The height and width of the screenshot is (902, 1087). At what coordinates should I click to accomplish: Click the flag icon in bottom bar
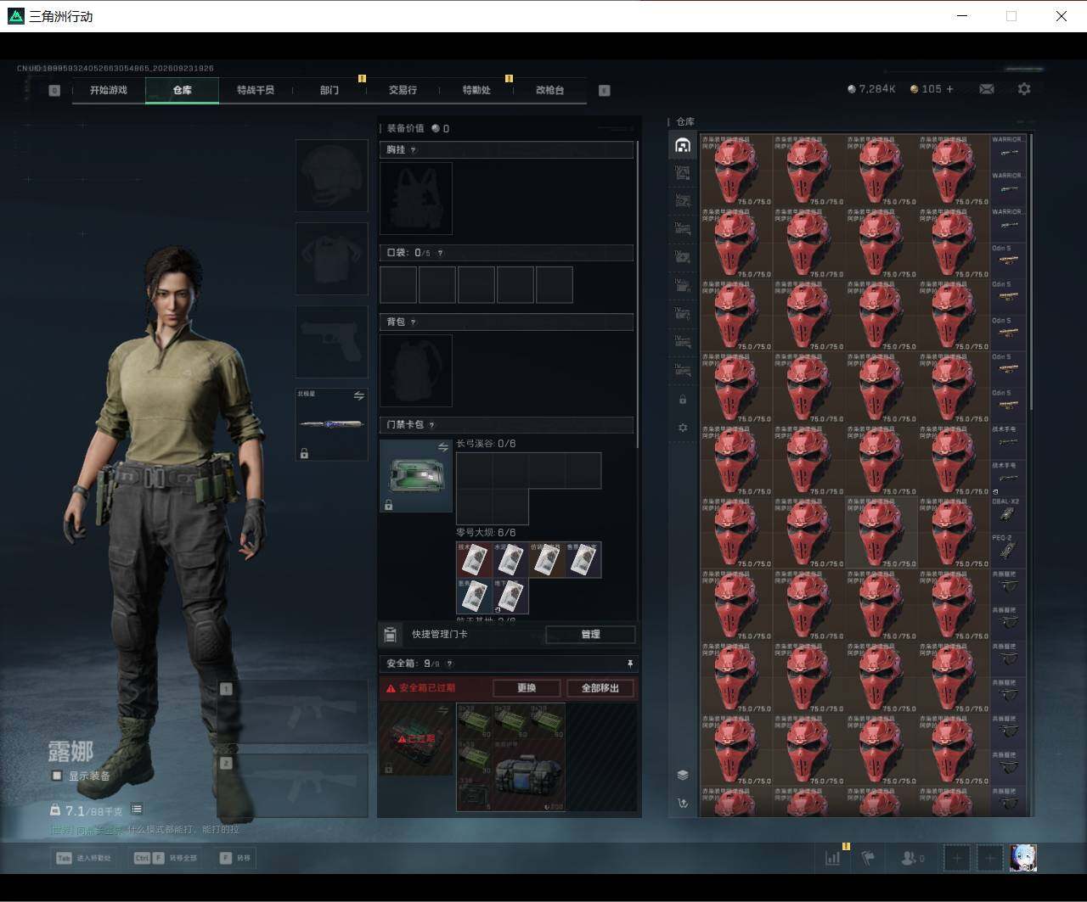point(868,858)
